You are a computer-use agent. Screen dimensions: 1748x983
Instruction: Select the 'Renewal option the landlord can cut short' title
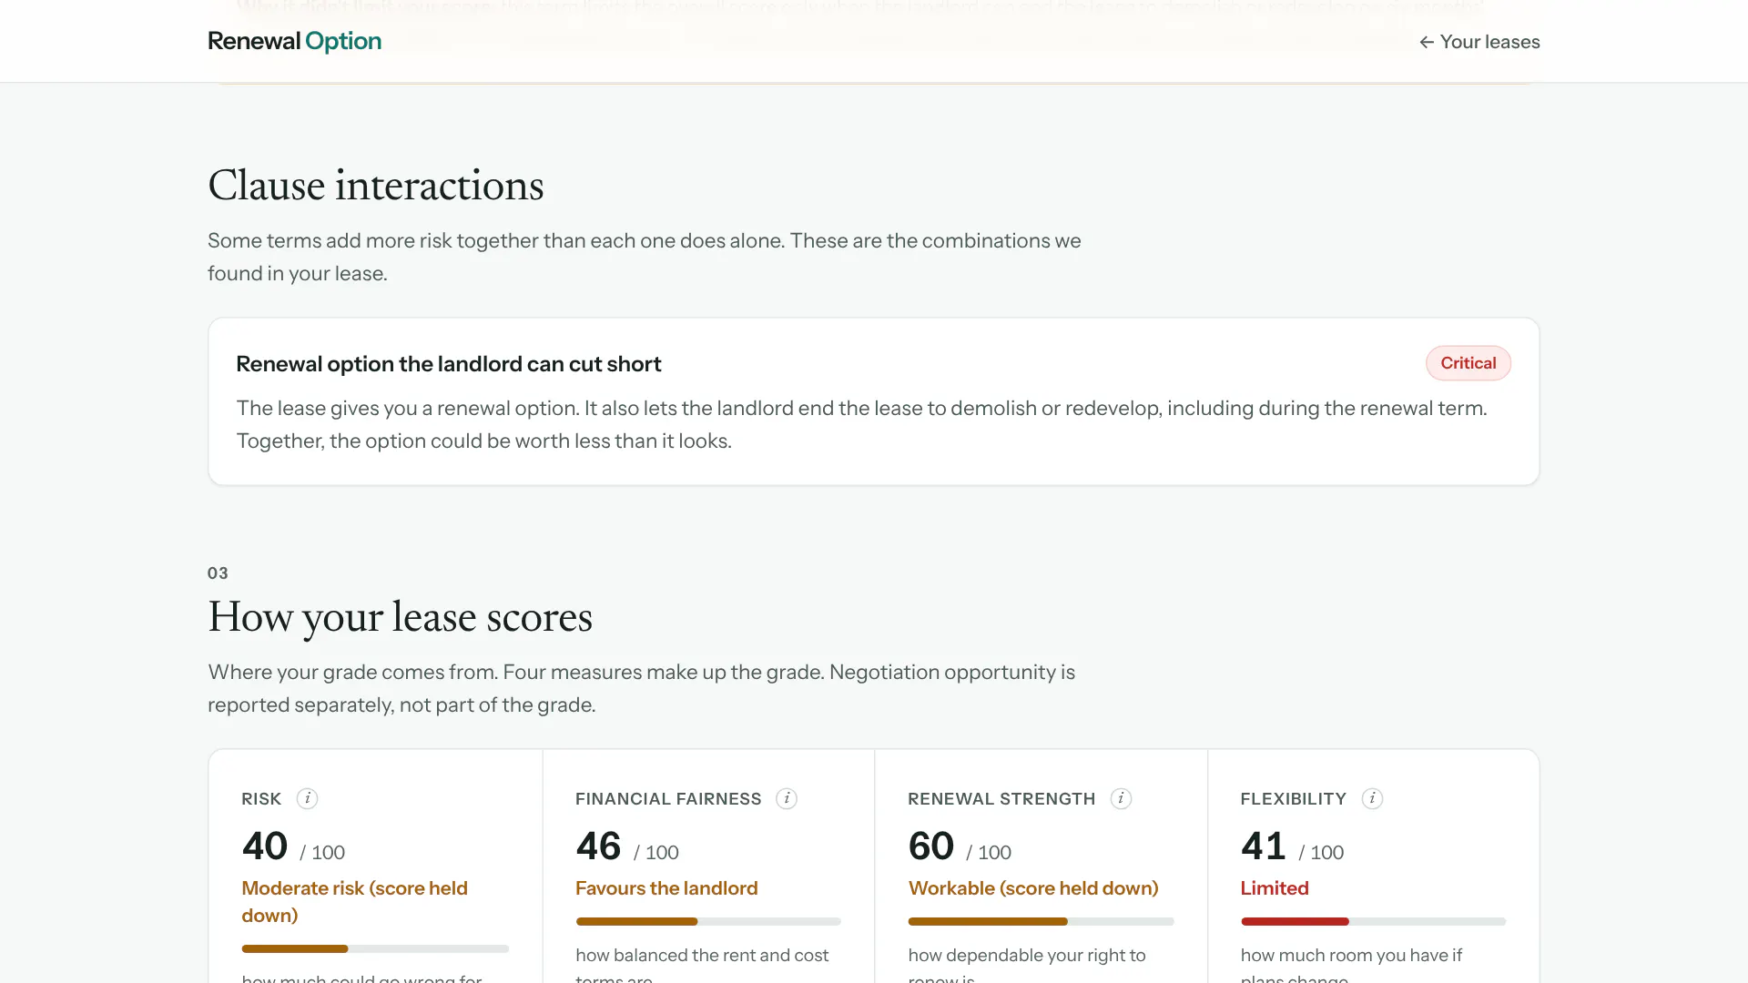448,364
